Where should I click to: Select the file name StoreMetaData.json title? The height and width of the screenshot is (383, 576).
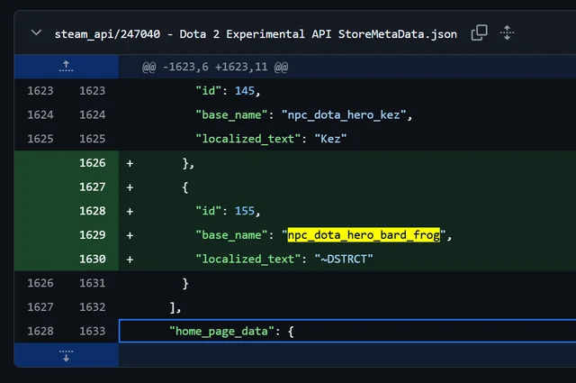click(256, 34)
